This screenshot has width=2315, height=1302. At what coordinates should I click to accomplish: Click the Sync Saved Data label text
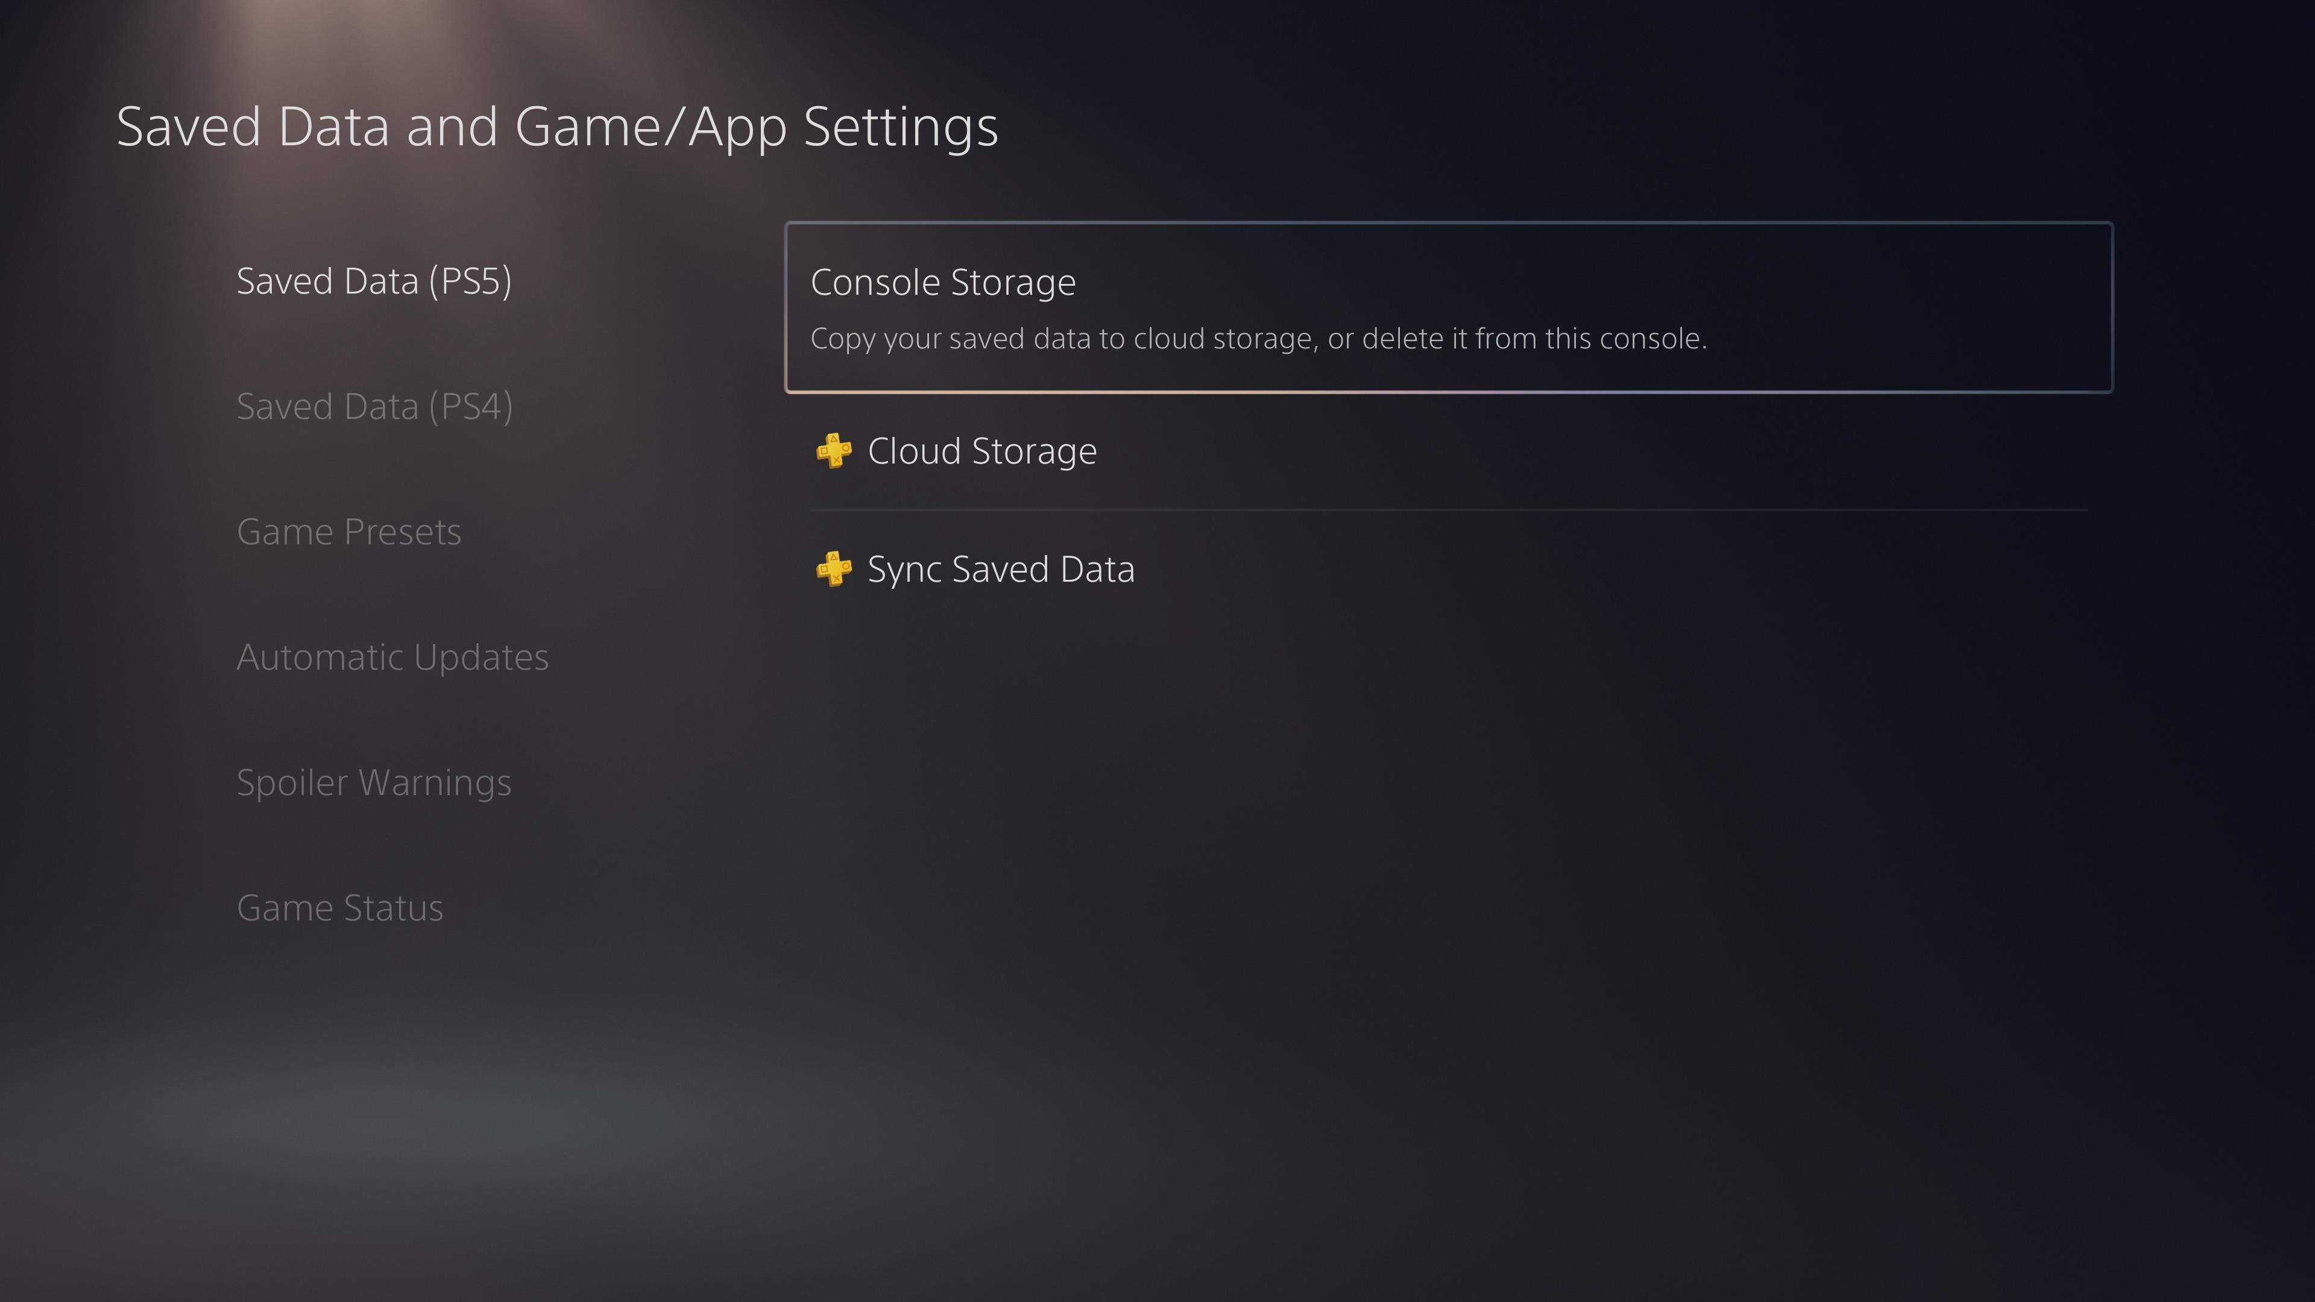click(1000, 570)
